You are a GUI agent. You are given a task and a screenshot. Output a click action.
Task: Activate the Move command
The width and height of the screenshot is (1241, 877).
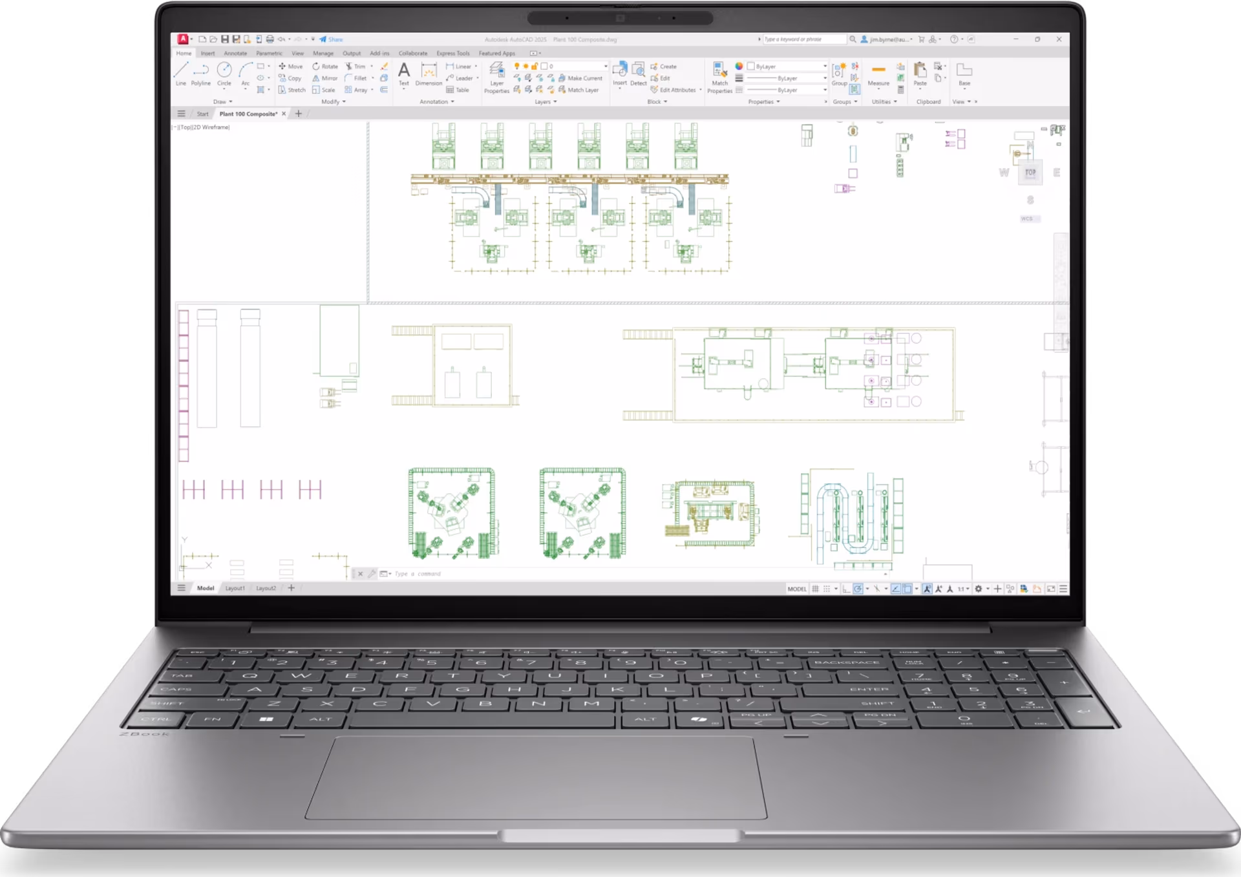pyautogui.click(x=290, y=67)
